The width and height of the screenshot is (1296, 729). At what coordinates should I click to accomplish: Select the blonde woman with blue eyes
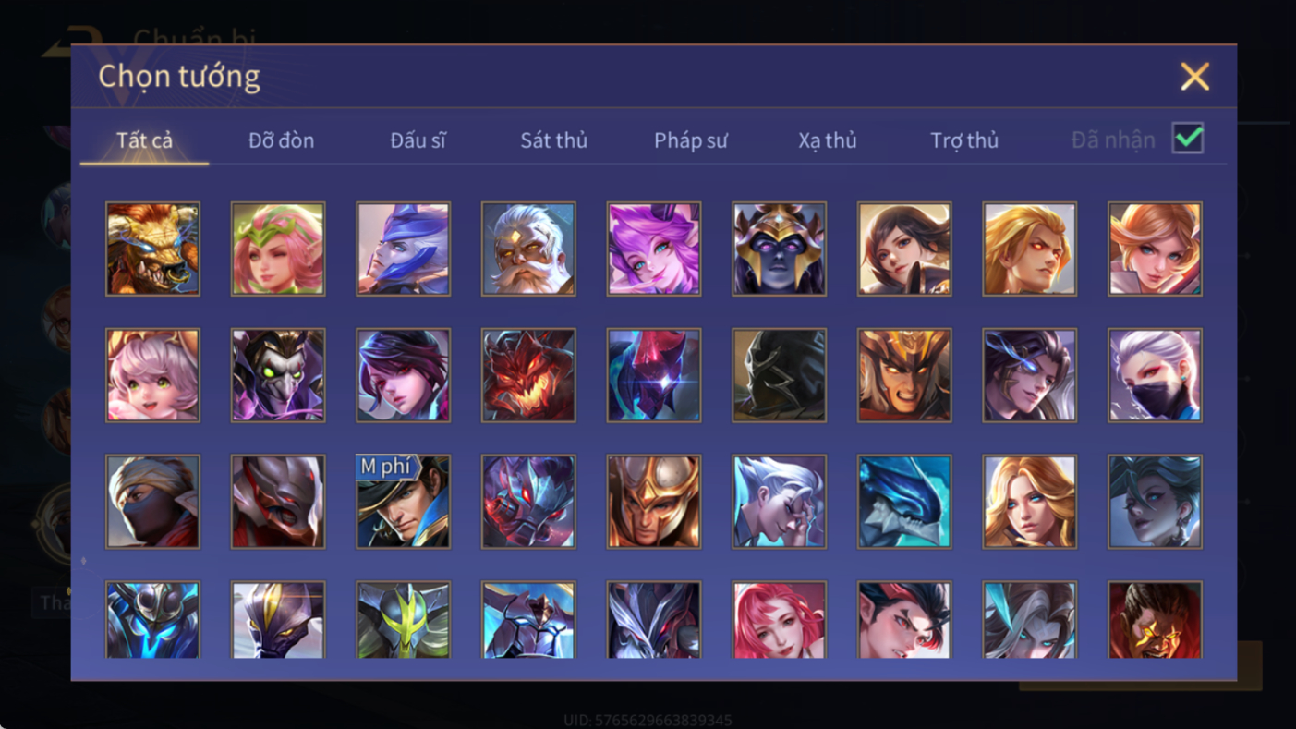tap(1030, 502)
